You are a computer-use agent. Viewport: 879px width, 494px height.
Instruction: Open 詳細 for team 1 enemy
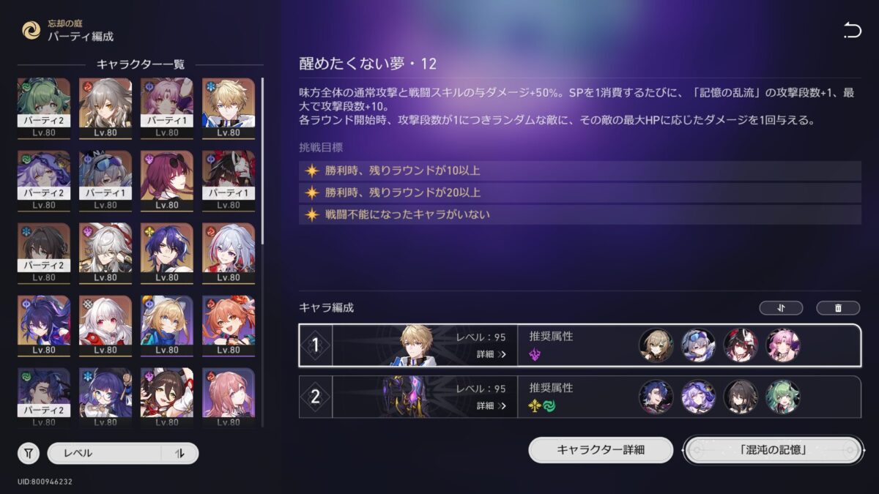491,354
